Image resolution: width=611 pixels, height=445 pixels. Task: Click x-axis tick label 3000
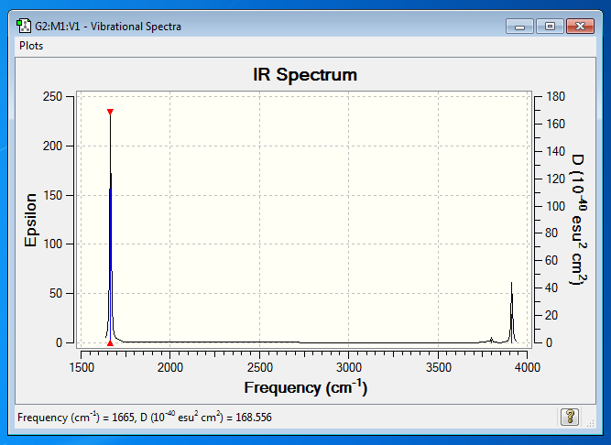[349, 367]
